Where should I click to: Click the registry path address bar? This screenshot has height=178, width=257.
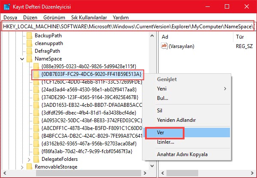coord(128,26)
